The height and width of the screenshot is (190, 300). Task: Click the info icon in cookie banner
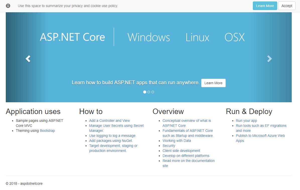pos(8,6)
